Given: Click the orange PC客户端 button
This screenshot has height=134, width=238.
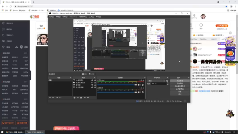Looking at the screenshot, I should [x=222, y=26].
